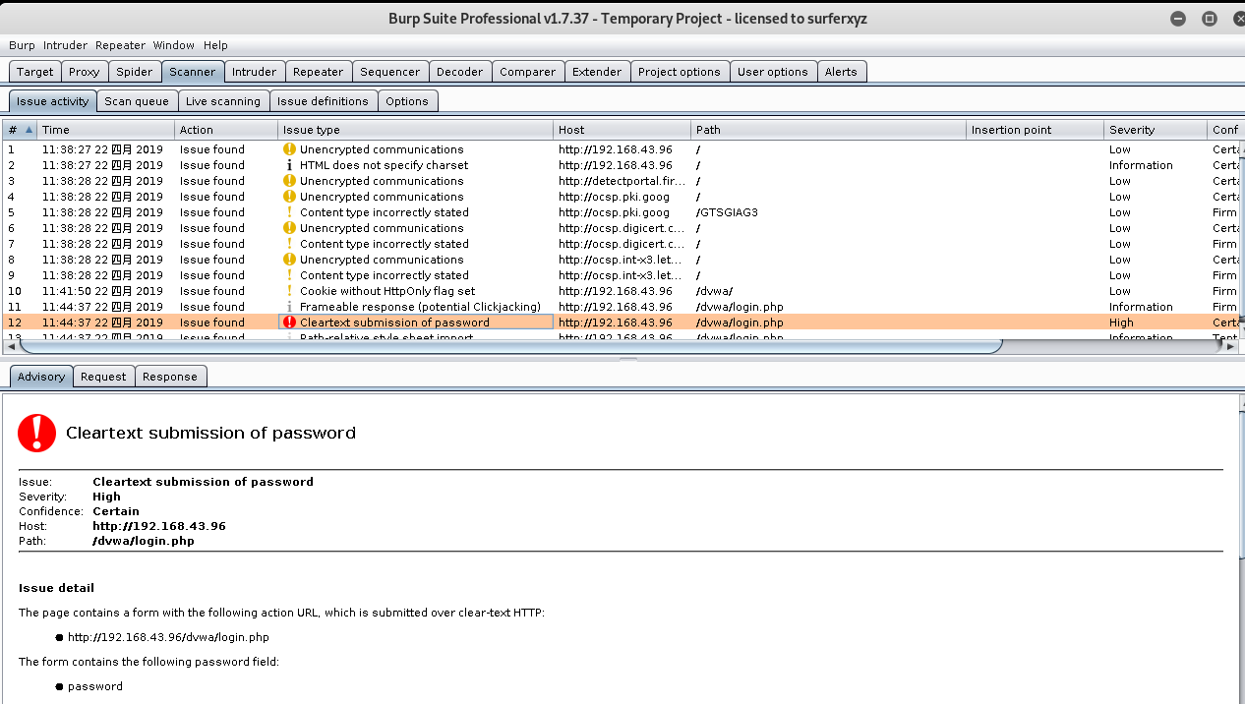
Task: Open the Intruder menu in menu bar
Action: coord(65,45)
